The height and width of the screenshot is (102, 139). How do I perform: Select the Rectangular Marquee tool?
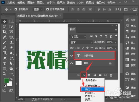(11, 21)
